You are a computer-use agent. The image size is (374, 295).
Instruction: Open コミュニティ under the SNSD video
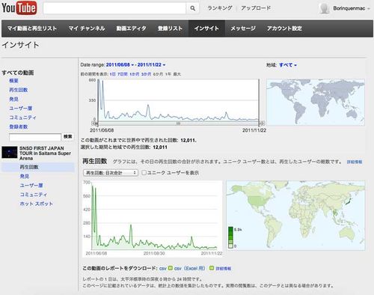[x=34, y=195]
